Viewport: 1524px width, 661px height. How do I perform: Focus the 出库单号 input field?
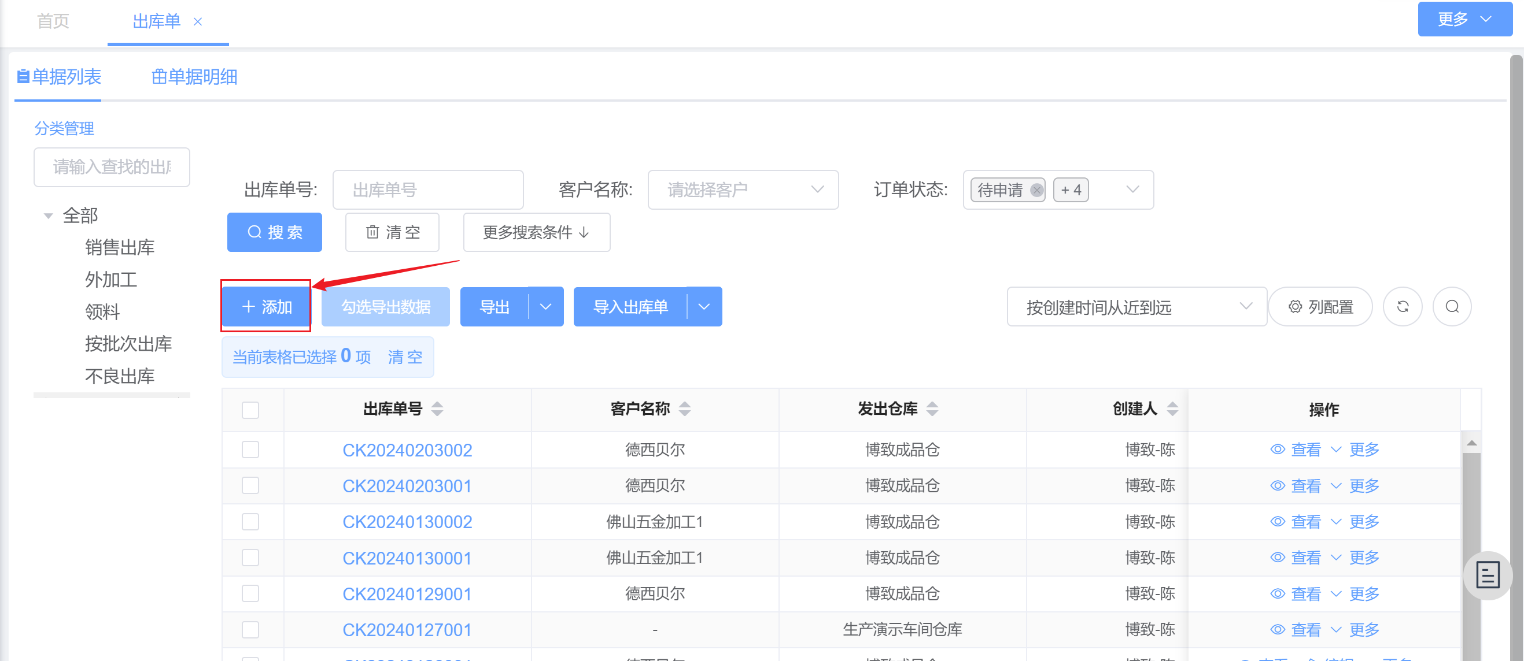(x=429, y=190)
